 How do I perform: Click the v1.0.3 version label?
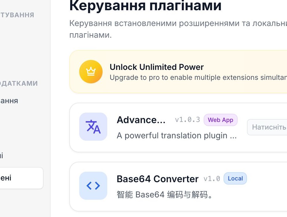187,120
